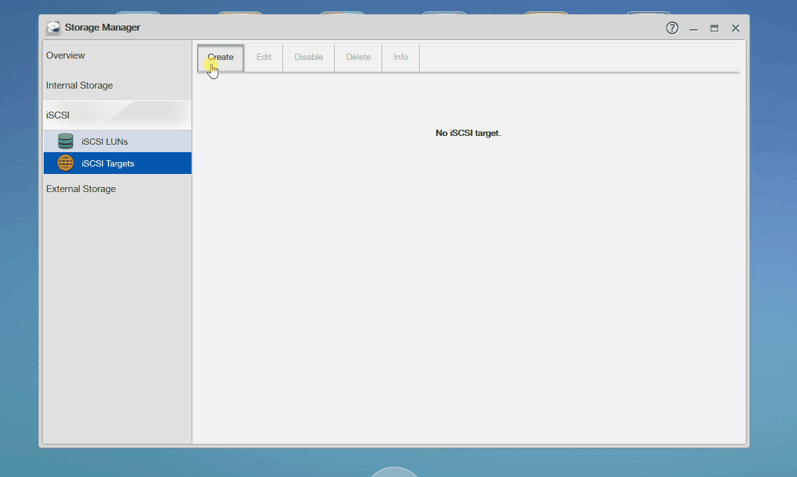Open the Internal Storage section
This screenshot has width=797, height=477.
coord(117,85)
